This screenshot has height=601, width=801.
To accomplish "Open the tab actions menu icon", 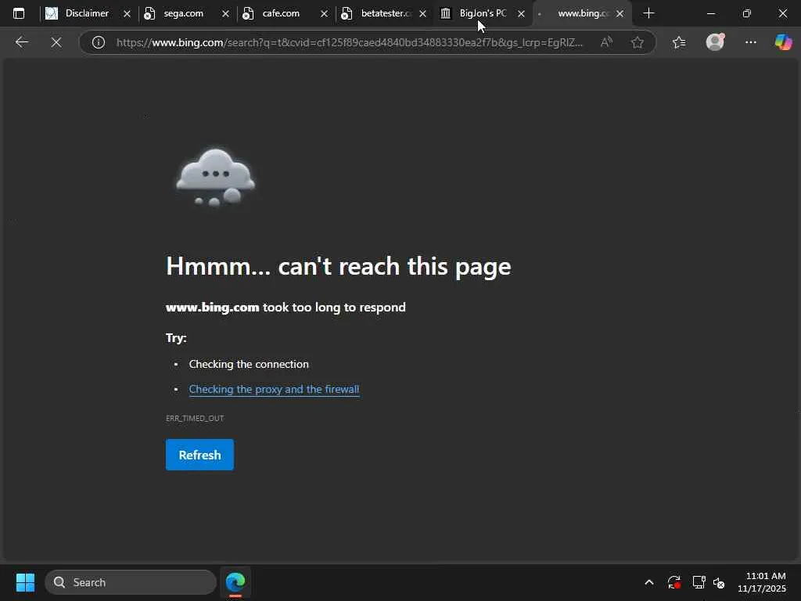I will [x=19, y=14].
